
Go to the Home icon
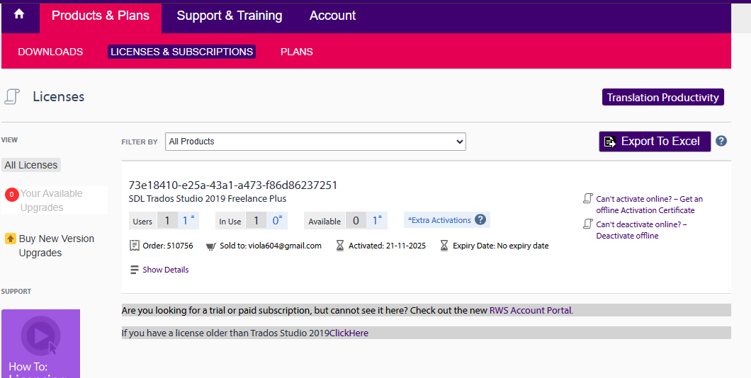coord(19,14)
